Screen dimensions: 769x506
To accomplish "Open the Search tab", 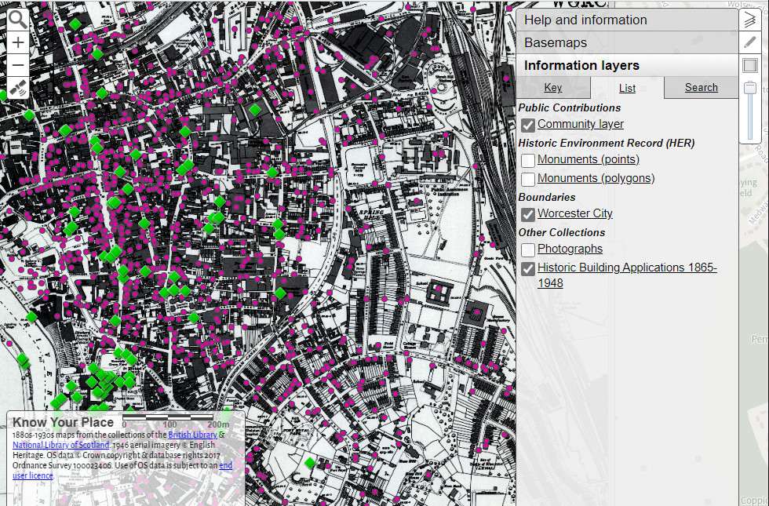I will tap(701, 88).
